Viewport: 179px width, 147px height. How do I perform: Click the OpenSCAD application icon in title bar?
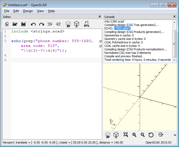click(x=5, y=5)
